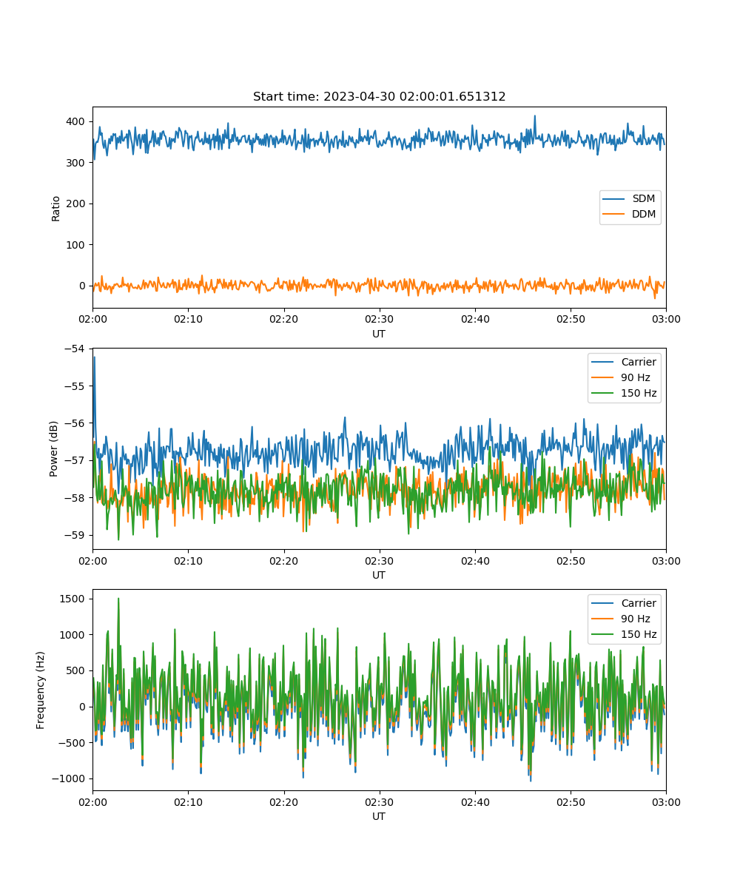Click the 02:10 time tick under Power plot
740x888 pixels.
pos(188,560)
